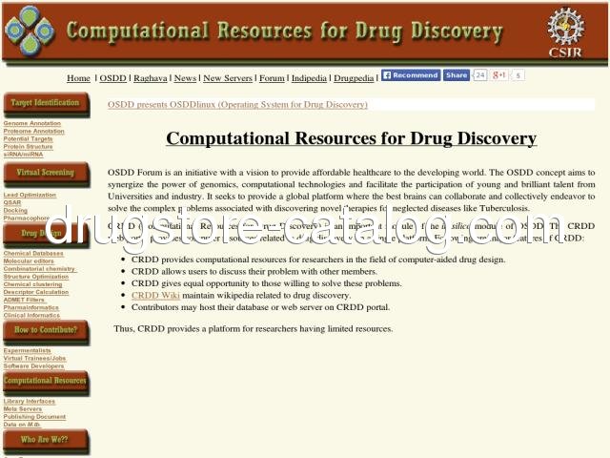The width and height of the screenshot is (610, 458).
Task: Click the Facebook Recommend button
Action: (x=411, y=74)
